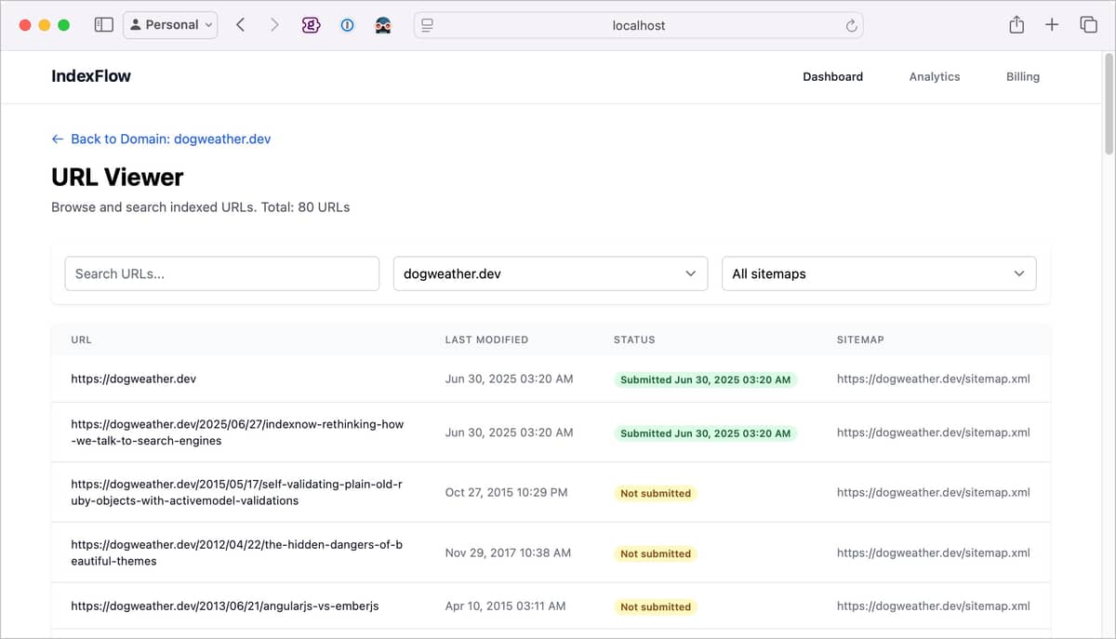Click the URL column header
This screenshot has width=1116, height=639.
[82, 339]
